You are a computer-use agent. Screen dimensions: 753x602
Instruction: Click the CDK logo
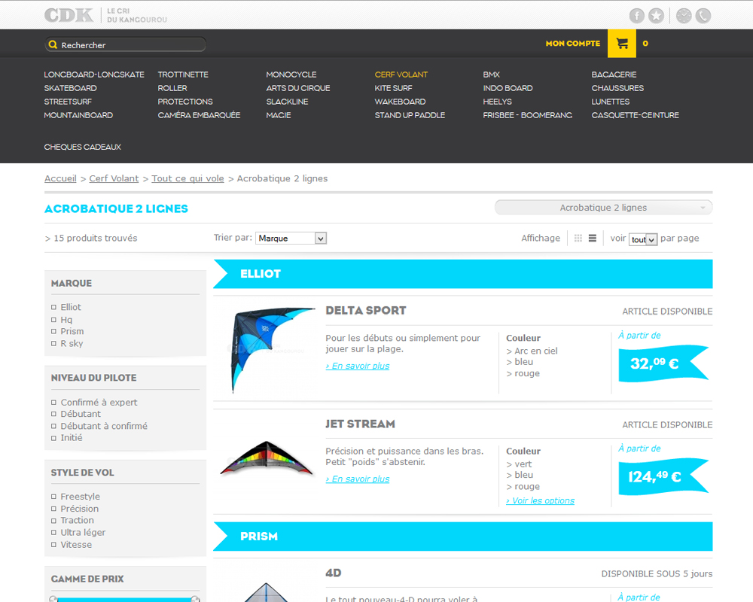pos(69,15)
